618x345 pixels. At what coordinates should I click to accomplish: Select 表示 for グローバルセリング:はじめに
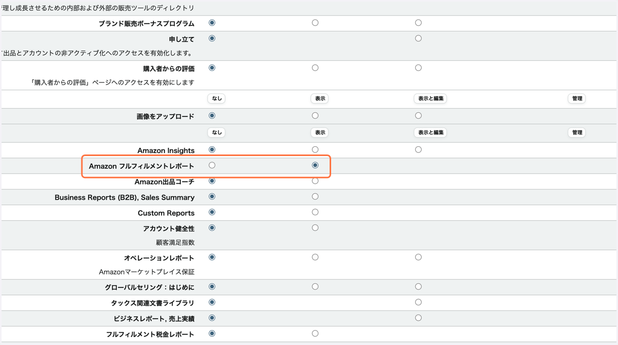coord(315,286)
